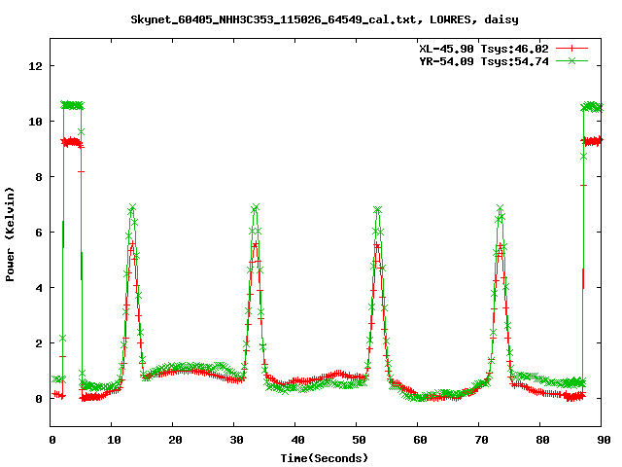Click the Time(Seconds) x-axis label
622x467 pixels.
(324, 458)
